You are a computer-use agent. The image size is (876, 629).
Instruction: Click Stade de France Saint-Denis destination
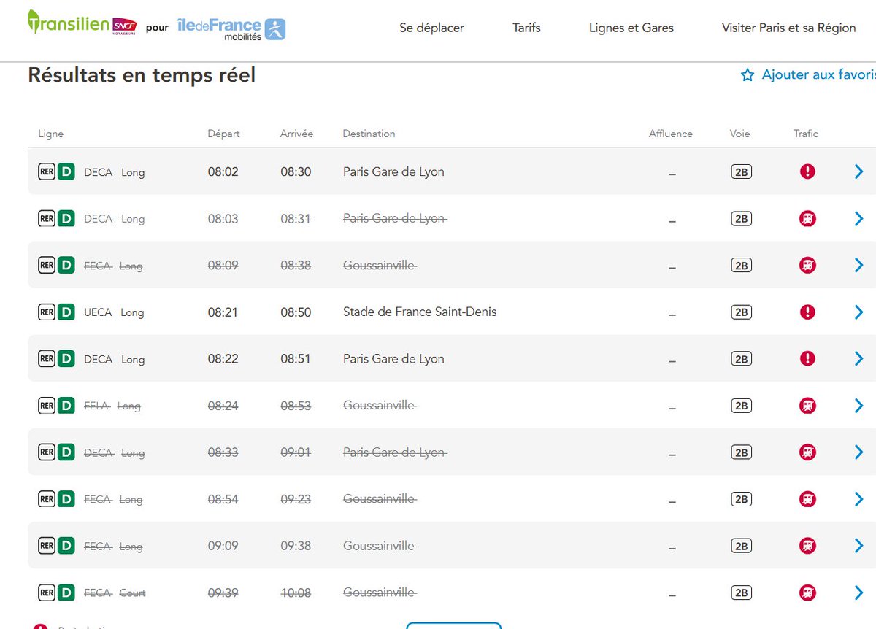pos(420,312)
